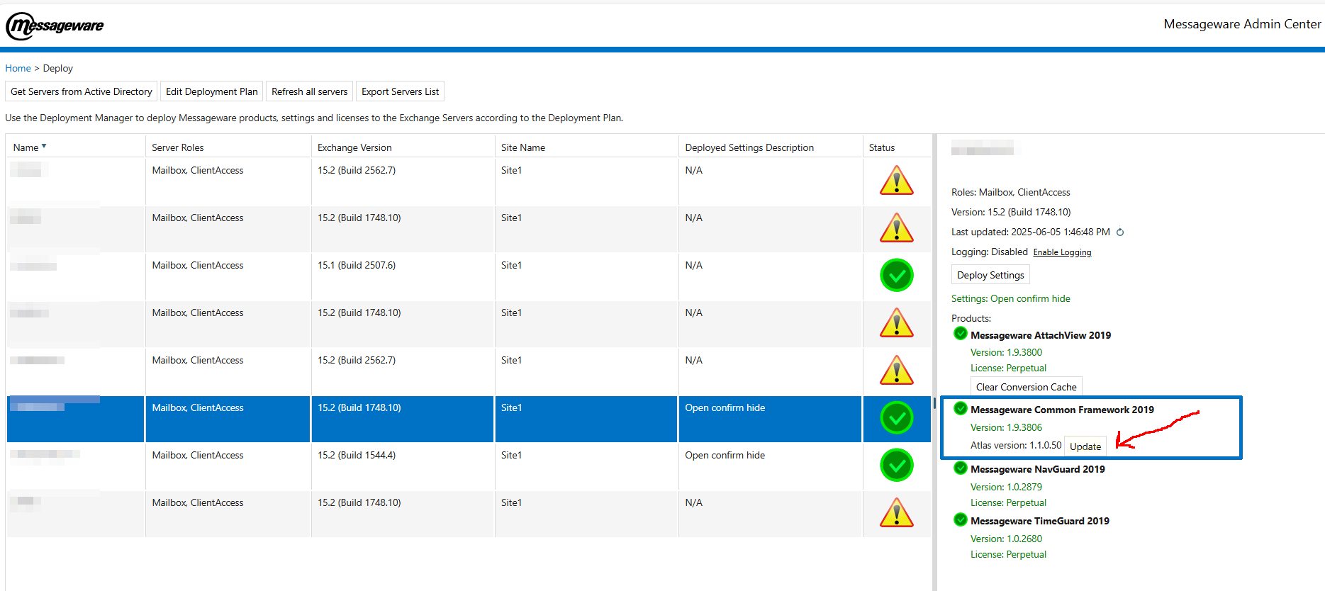Viewport: 1325px width, 591px height.
Task: Click Messageware NavGuard 2019 product name
Action: 1038,469
